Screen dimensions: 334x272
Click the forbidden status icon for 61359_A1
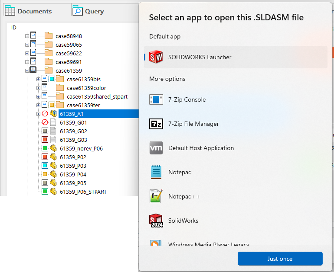[45, 114]
